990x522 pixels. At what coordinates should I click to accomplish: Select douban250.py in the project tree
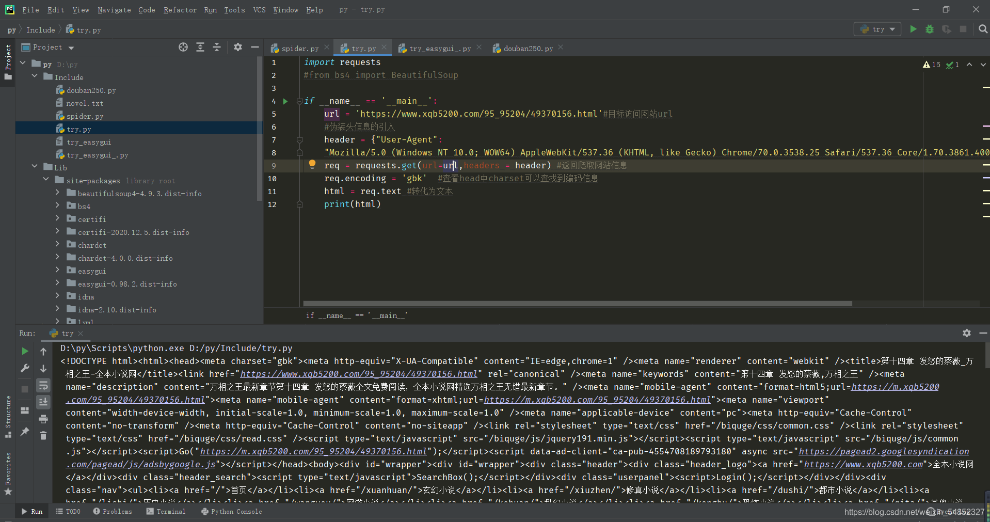coord(91,90)
